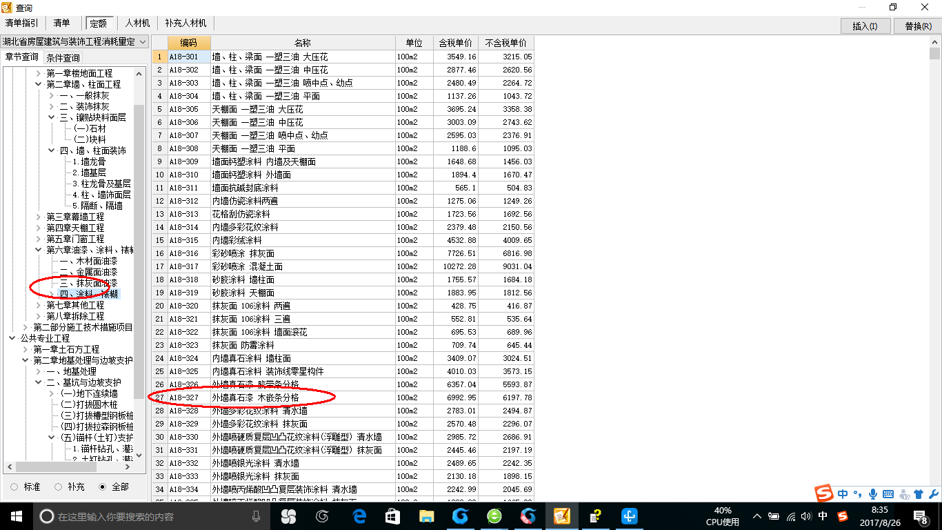The image size is (942, 530).
Task: Open Sogou soft keyboard icon
Action: pos(888,494)
